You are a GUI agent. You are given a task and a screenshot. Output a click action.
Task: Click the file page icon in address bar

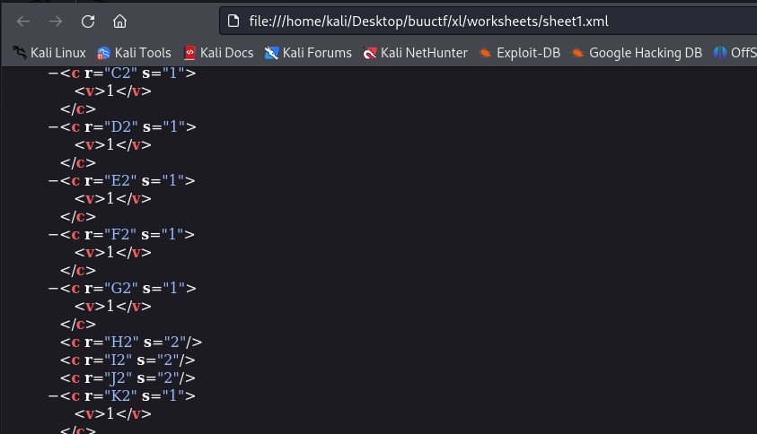click(233, 21)
